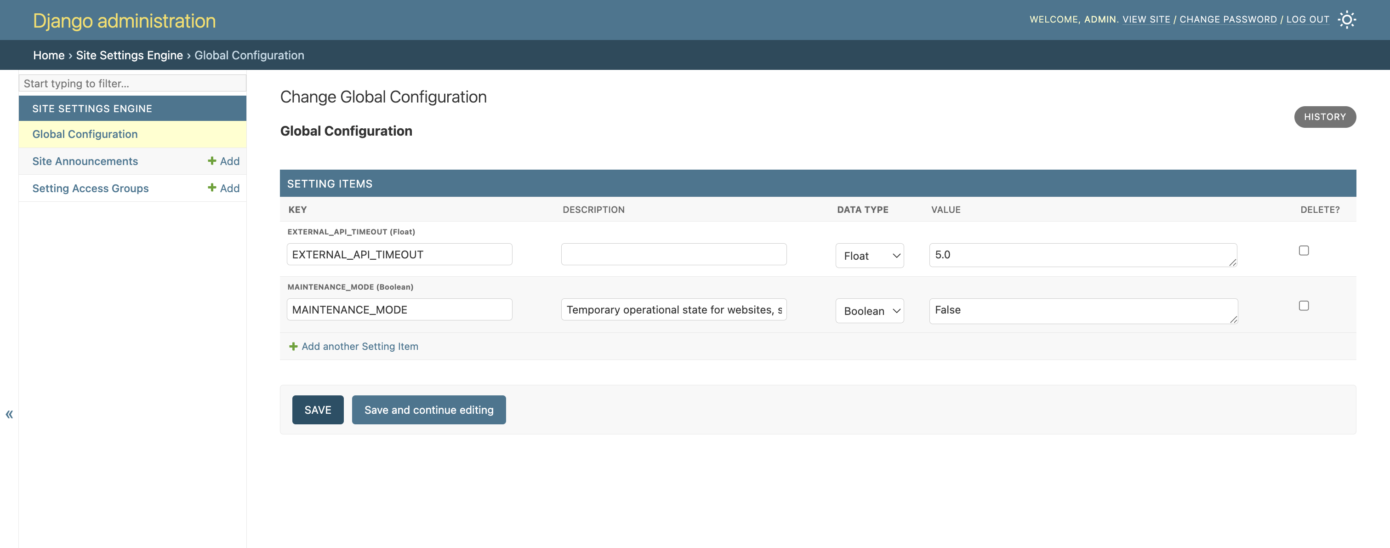
Task: Click the LOG OUT link
Action: click(x=1307, y=19)
